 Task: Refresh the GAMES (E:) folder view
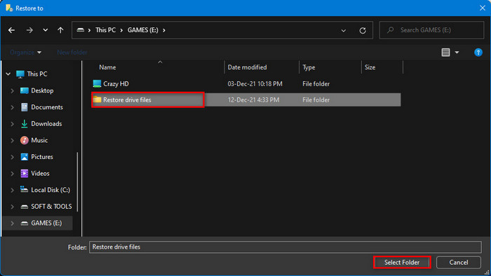coord(363,31)
